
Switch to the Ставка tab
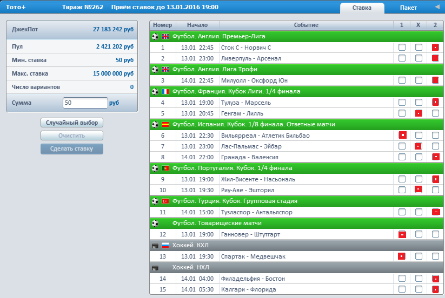[x=362, y=8]
